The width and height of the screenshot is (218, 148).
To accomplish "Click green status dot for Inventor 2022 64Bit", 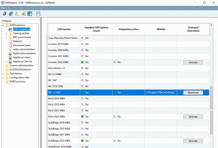I will coord(82,62).
